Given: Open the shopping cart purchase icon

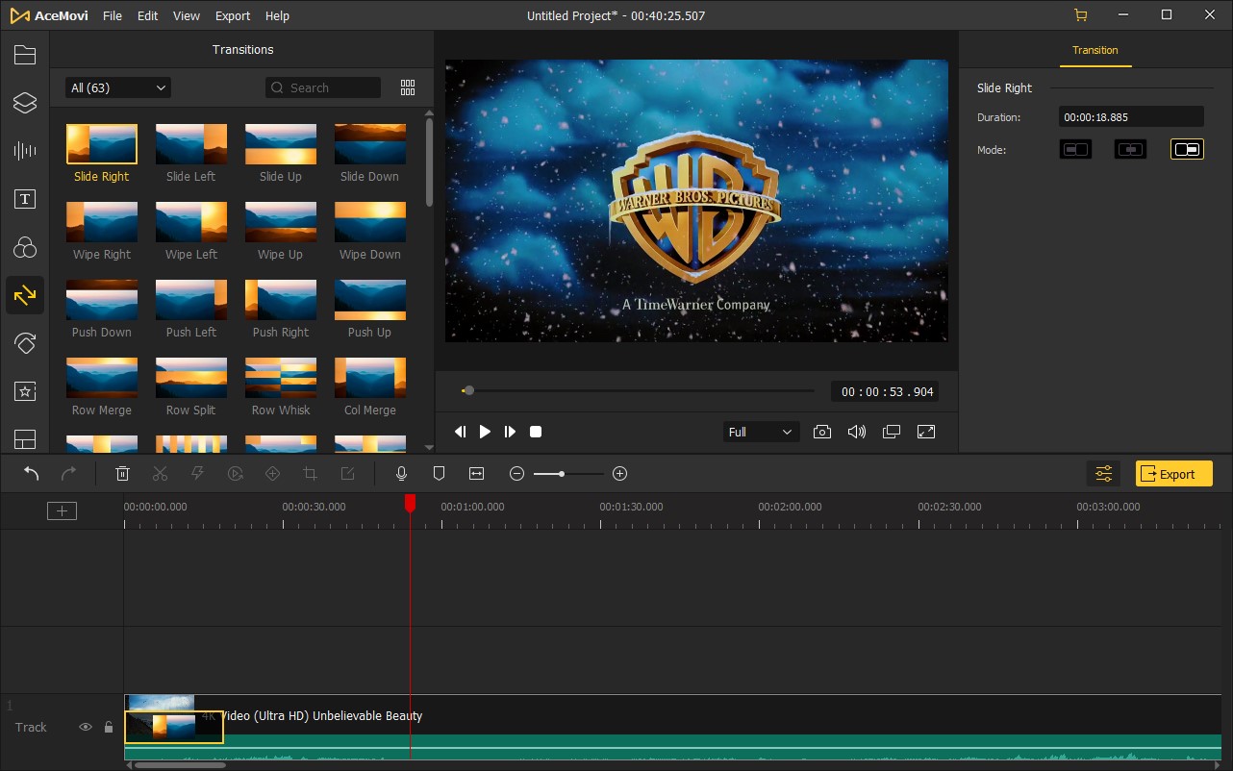Looking at the screenshot, I should 1081,15.
